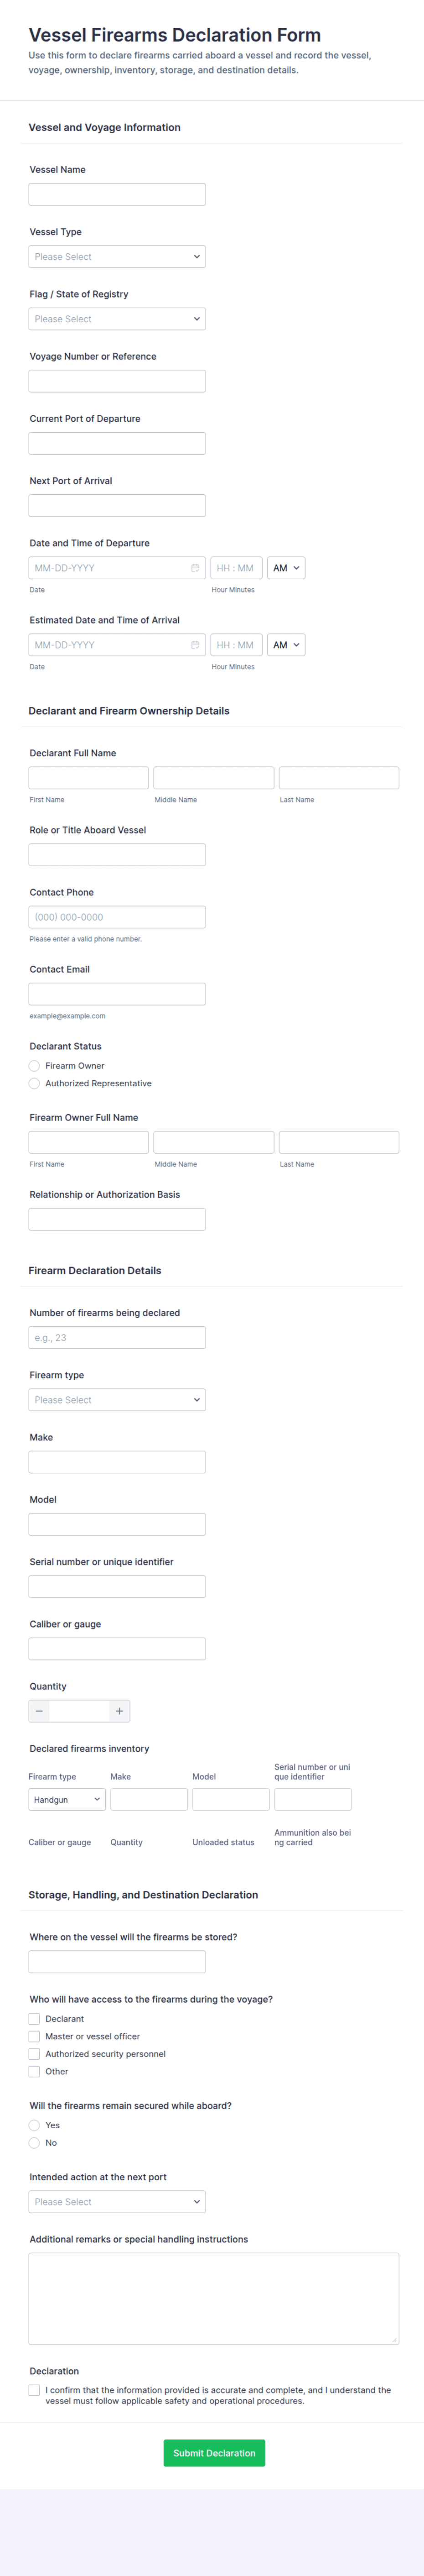Check the Authorized security personnel checkbox
Image resolution: width=424 pixels, height=2576 pixels.
(34, 2054)
